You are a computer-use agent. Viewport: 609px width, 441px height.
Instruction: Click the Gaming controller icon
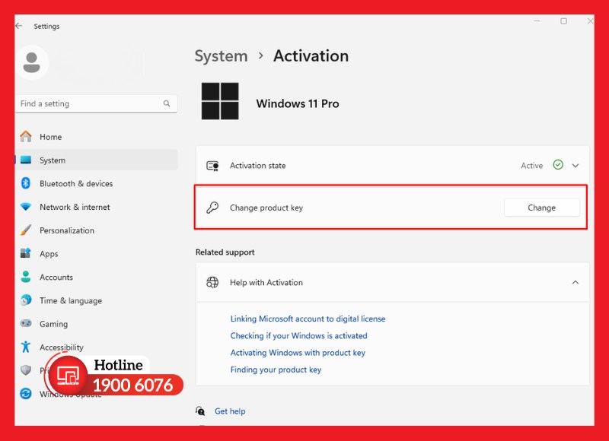coord(26,323)
